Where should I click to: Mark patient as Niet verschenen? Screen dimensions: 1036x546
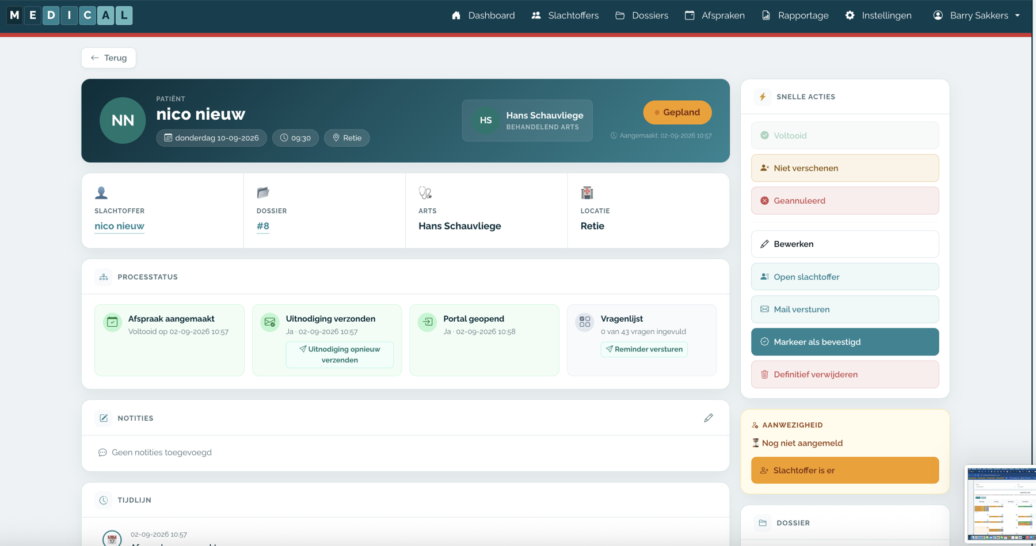click(845, 168)
